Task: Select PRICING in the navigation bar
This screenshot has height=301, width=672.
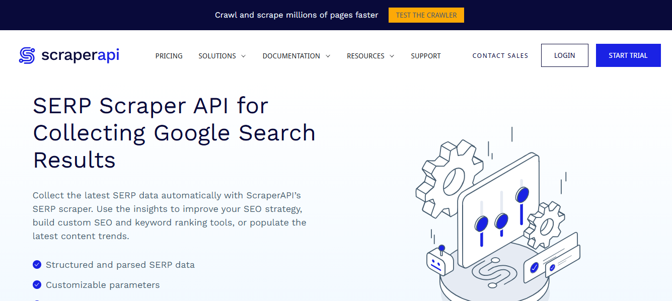Action: click(x=169, y=56)
